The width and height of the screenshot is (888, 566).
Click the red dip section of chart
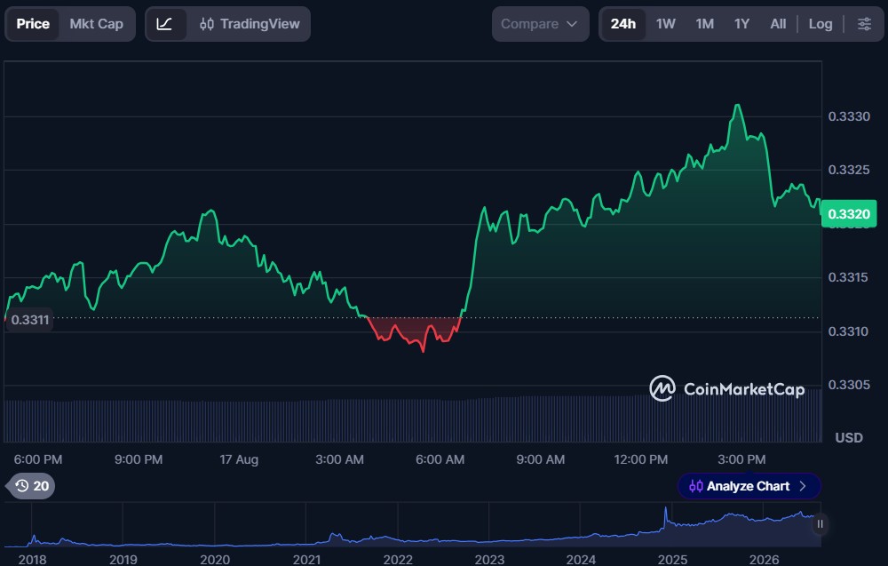pos(414,333)
